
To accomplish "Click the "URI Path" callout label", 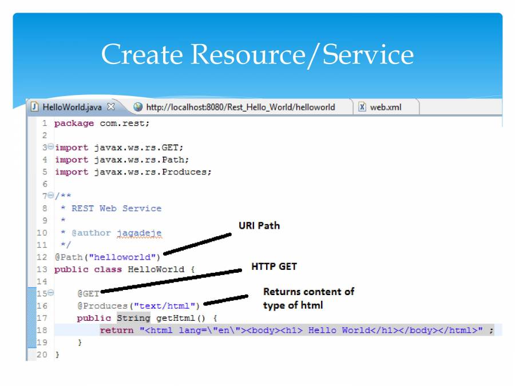I will [x=259, y=226].
